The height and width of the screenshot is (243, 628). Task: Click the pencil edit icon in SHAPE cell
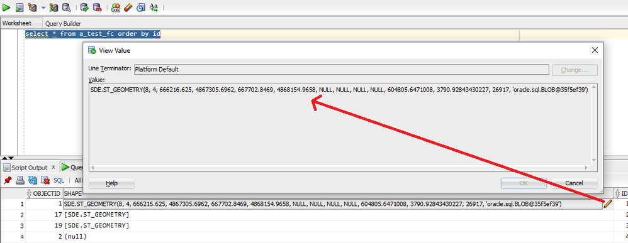pos(608,204)
